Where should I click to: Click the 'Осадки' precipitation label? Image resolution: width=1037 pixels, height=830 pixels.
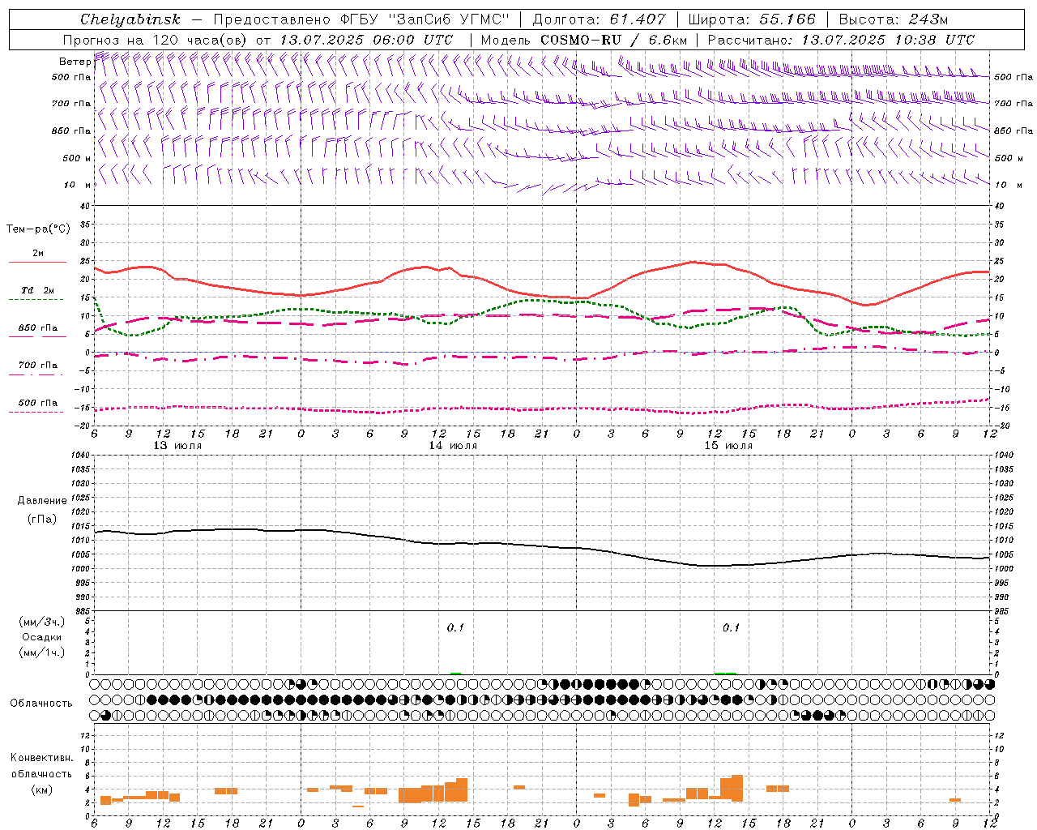coord(41,637)
